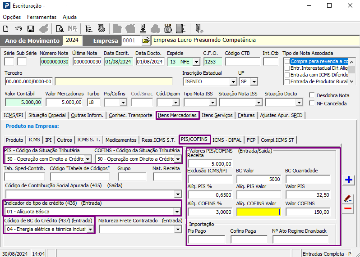
Task: Click the blue plus add item button
Action: 348,180
